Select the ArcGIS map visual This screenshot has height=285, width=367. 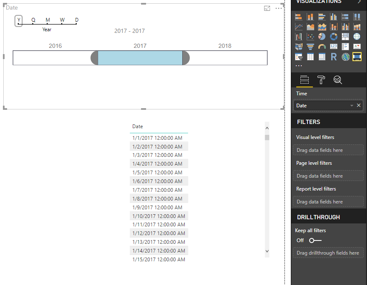[x=345, y=57]
